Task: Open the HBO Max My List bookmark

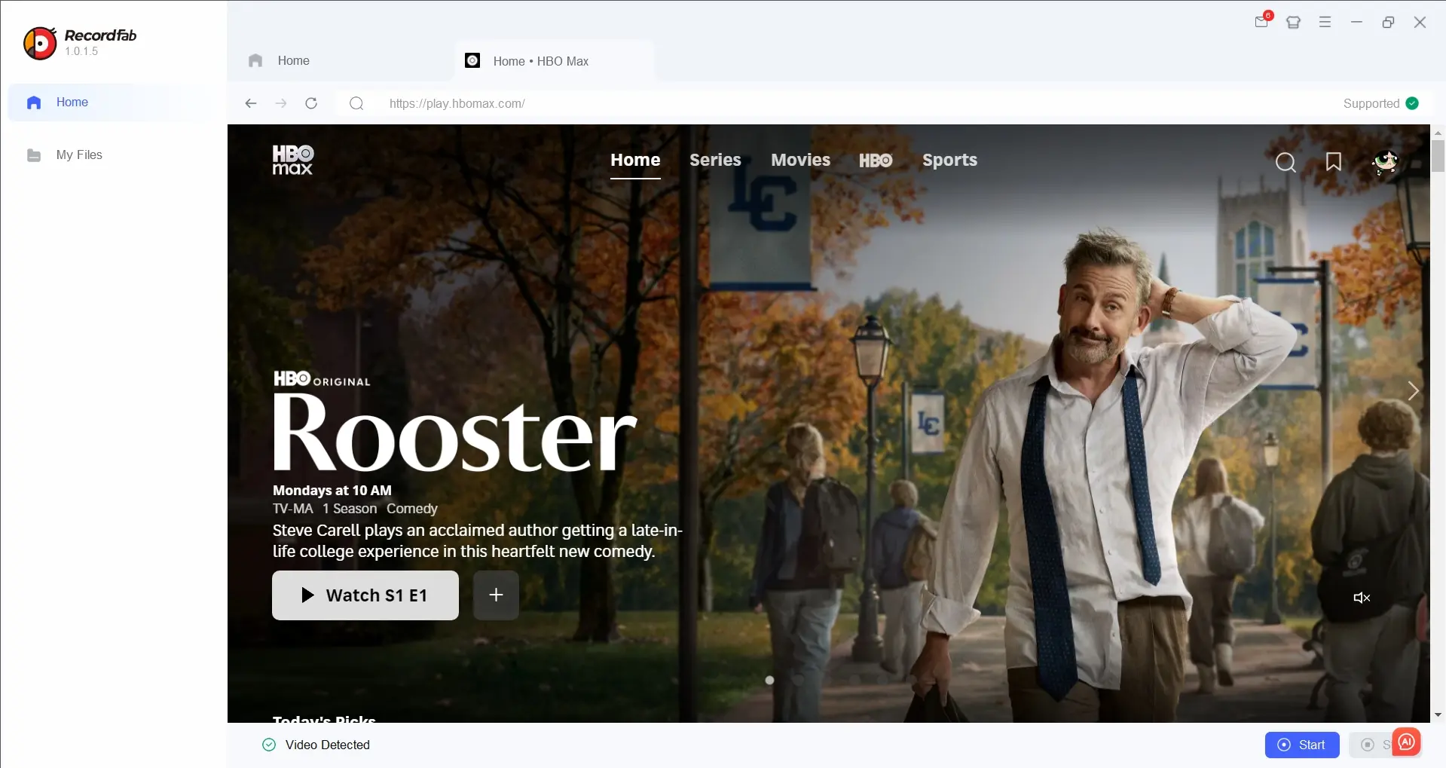Action: (x=1334, y=162)
